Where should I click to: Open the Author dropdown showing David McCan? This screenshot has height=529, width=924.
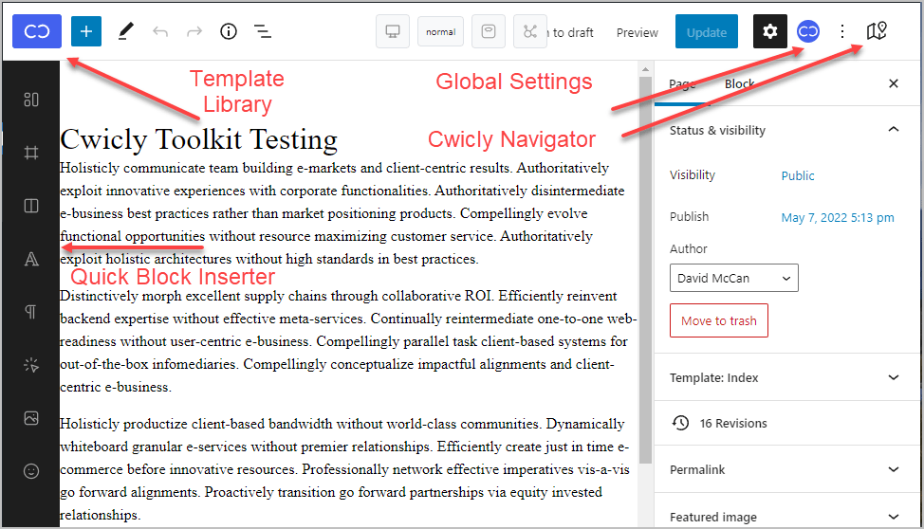[733, 278]
